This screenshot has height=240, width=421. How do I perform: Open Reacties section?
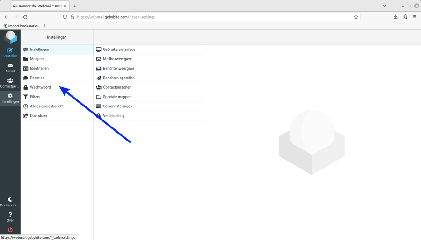(x=37, y=78)
